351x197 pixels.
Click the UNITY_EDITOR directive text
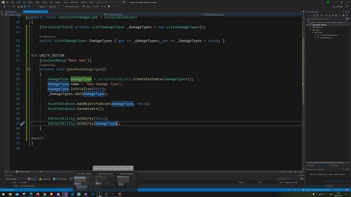(x=52, y=55)
